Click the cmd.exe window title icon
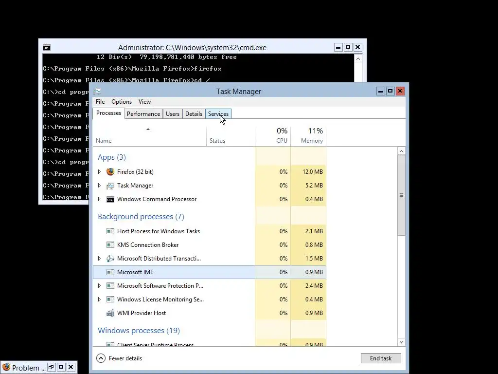 point(47,48)
